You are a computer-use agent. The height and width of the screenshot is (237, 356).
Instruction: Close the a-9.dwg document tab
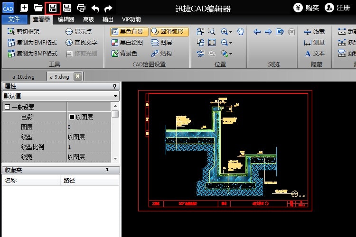pos(78,76)
